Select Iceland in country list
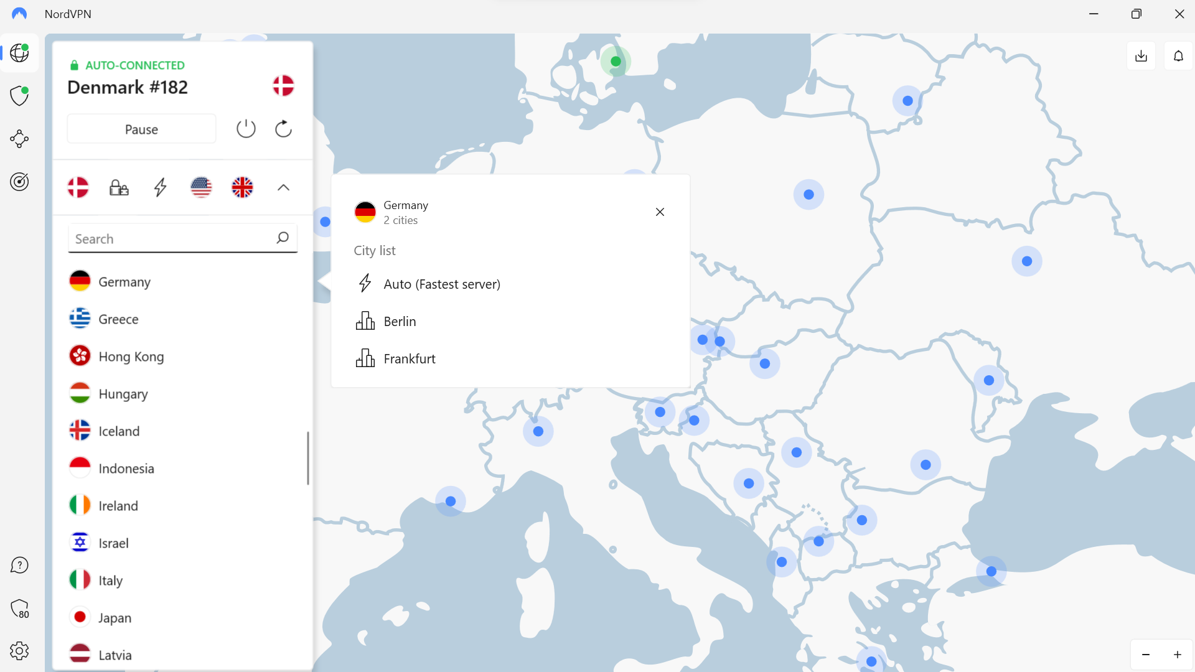Viewport: 1195px width, 672px height. point(182,431)
